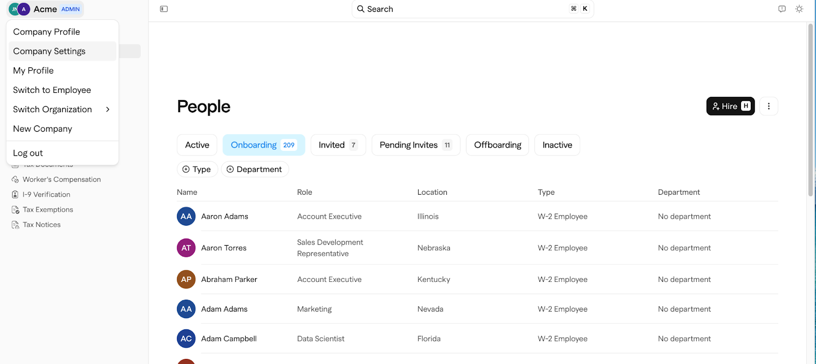Image resolution: width=816 pixels, height=364 pixels.
Task: Click the Type column header
Action: 546,192
